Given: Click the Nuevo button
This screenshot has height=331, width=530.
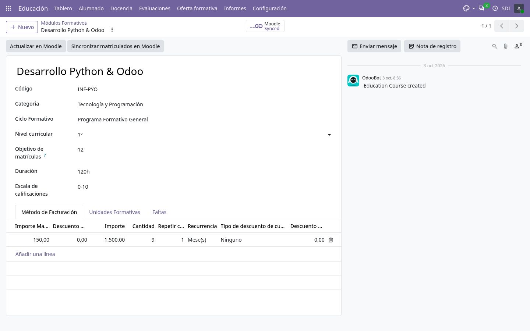Looking at the screenshot, I should coord(22,27).
